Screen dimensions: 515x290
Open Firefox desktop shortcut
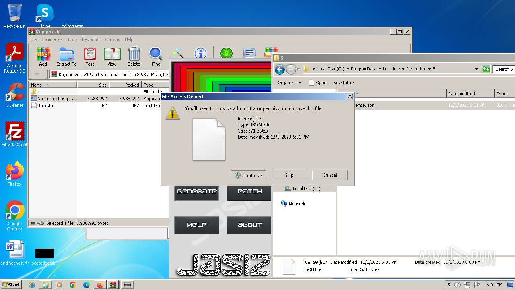[x=14, y=174]
